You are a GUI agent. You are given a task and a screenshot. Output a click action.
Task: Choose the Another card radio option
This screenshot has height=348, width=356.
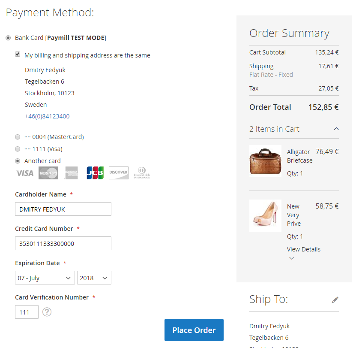coord(18,161)
